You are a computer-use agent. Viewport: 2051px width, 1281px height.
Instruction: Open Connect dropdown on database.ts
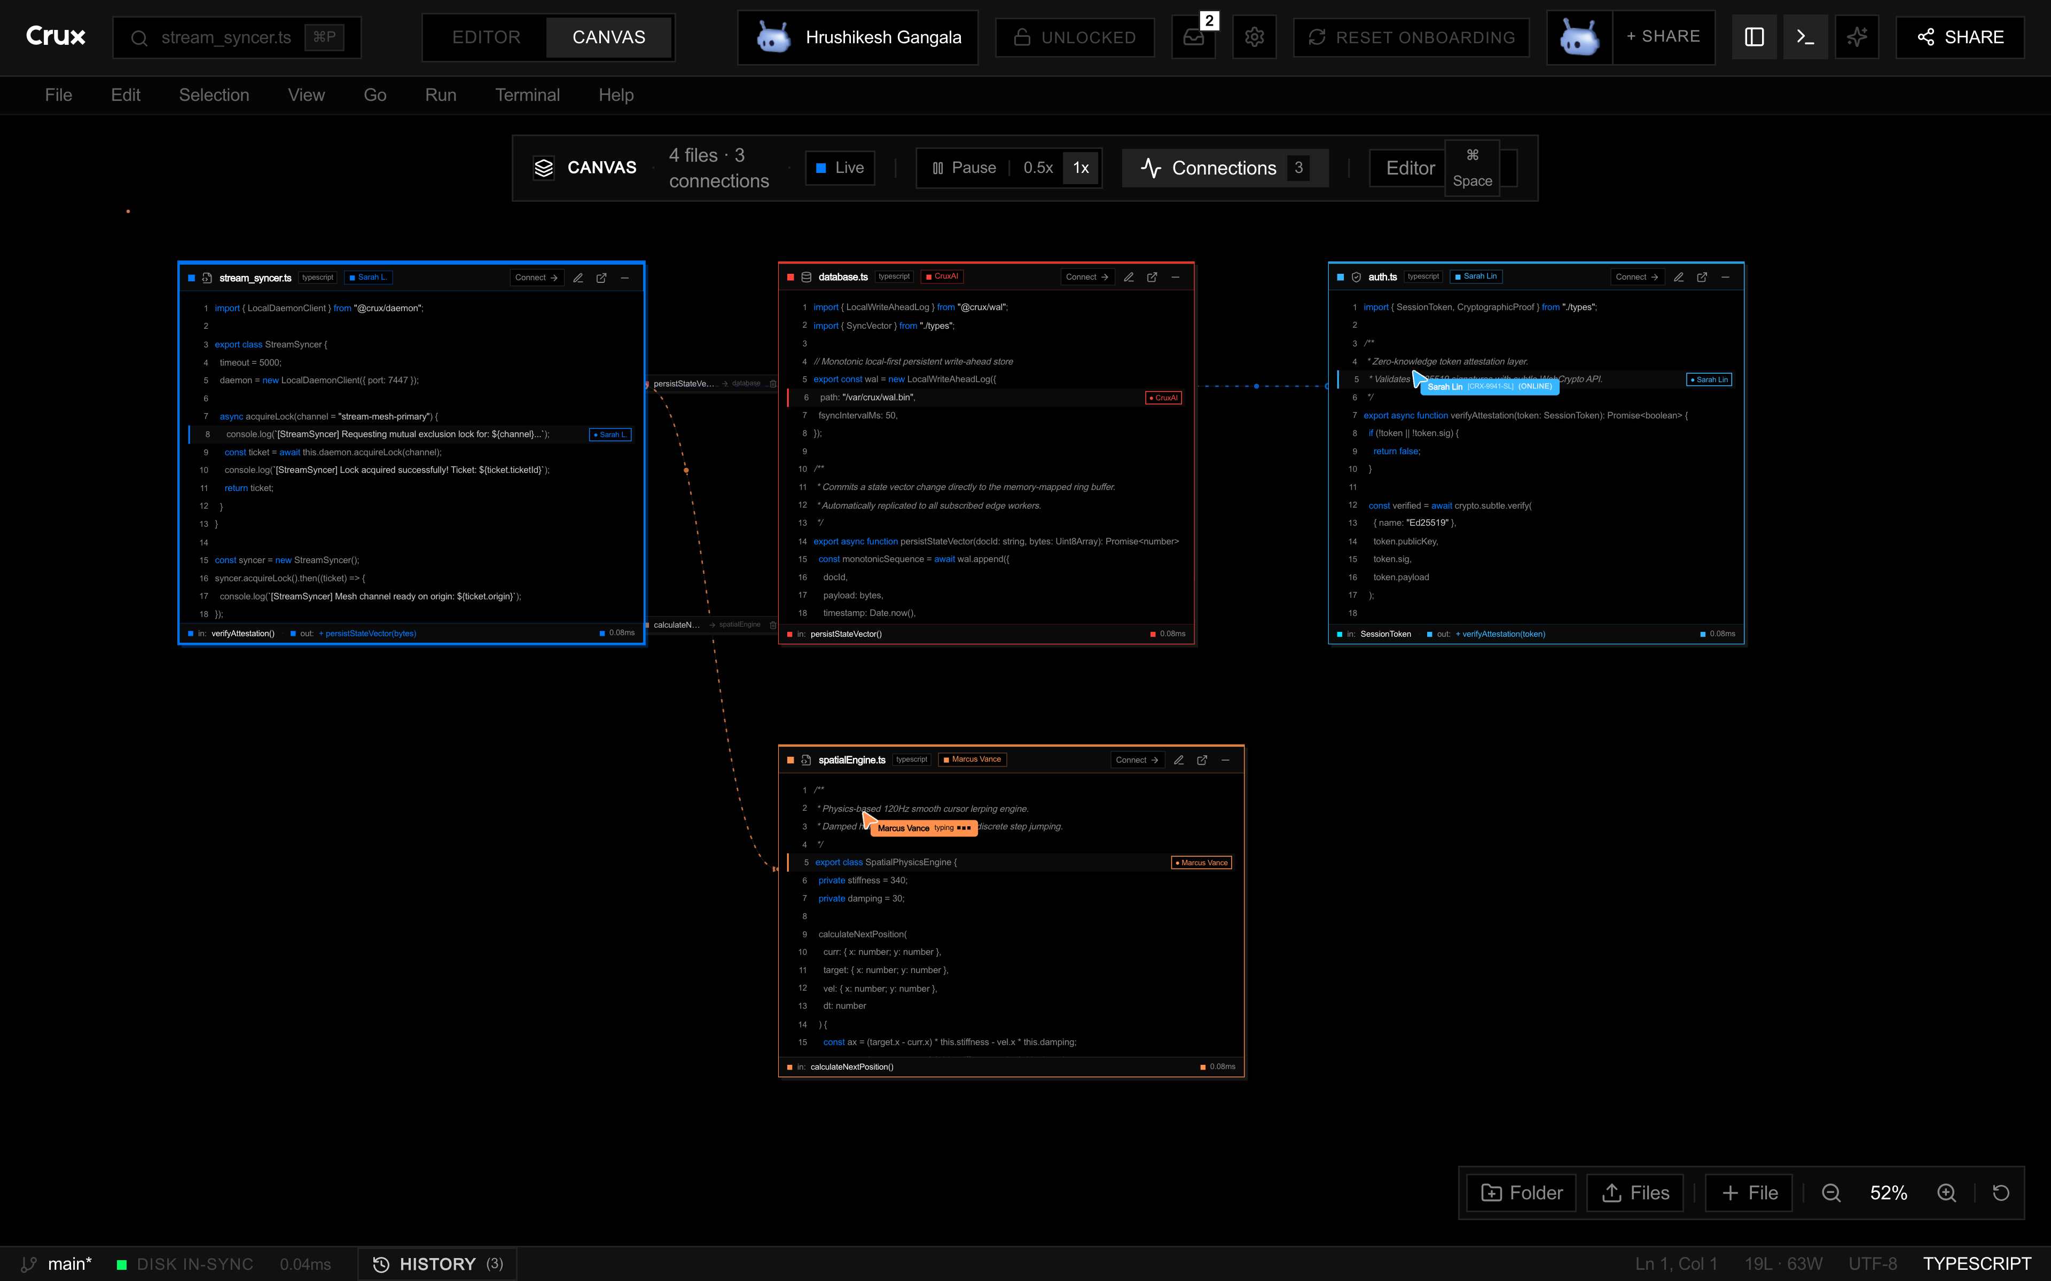pyautogui.click(x=1086, y=277)
